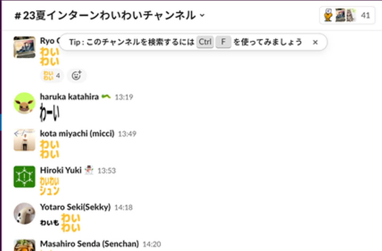
Task: Open kota miyachi (micci) name link
Action: (77, 133)
